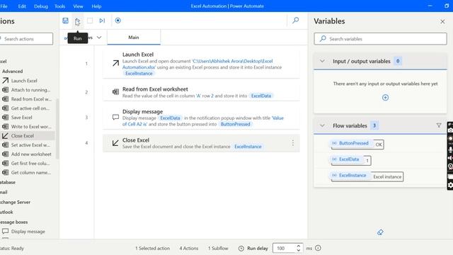Collapse the Flow variables section

(x=322, y=125)
